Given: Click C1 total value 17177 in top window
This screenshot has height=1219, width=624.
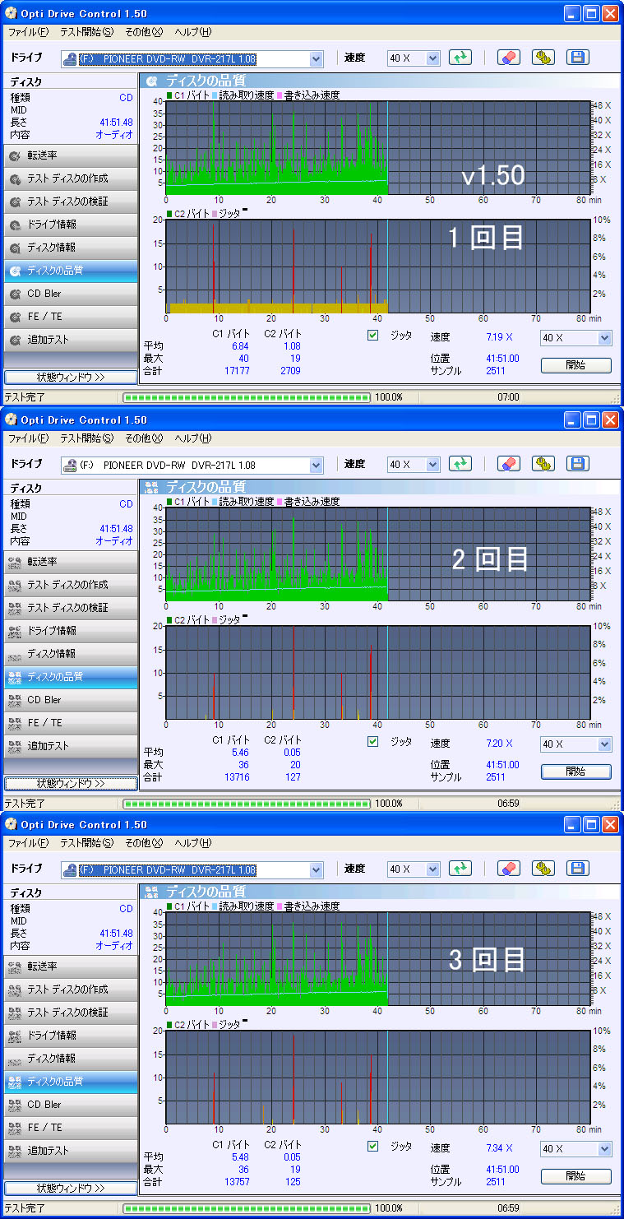Looking at the screenshot, I should 236,371.
